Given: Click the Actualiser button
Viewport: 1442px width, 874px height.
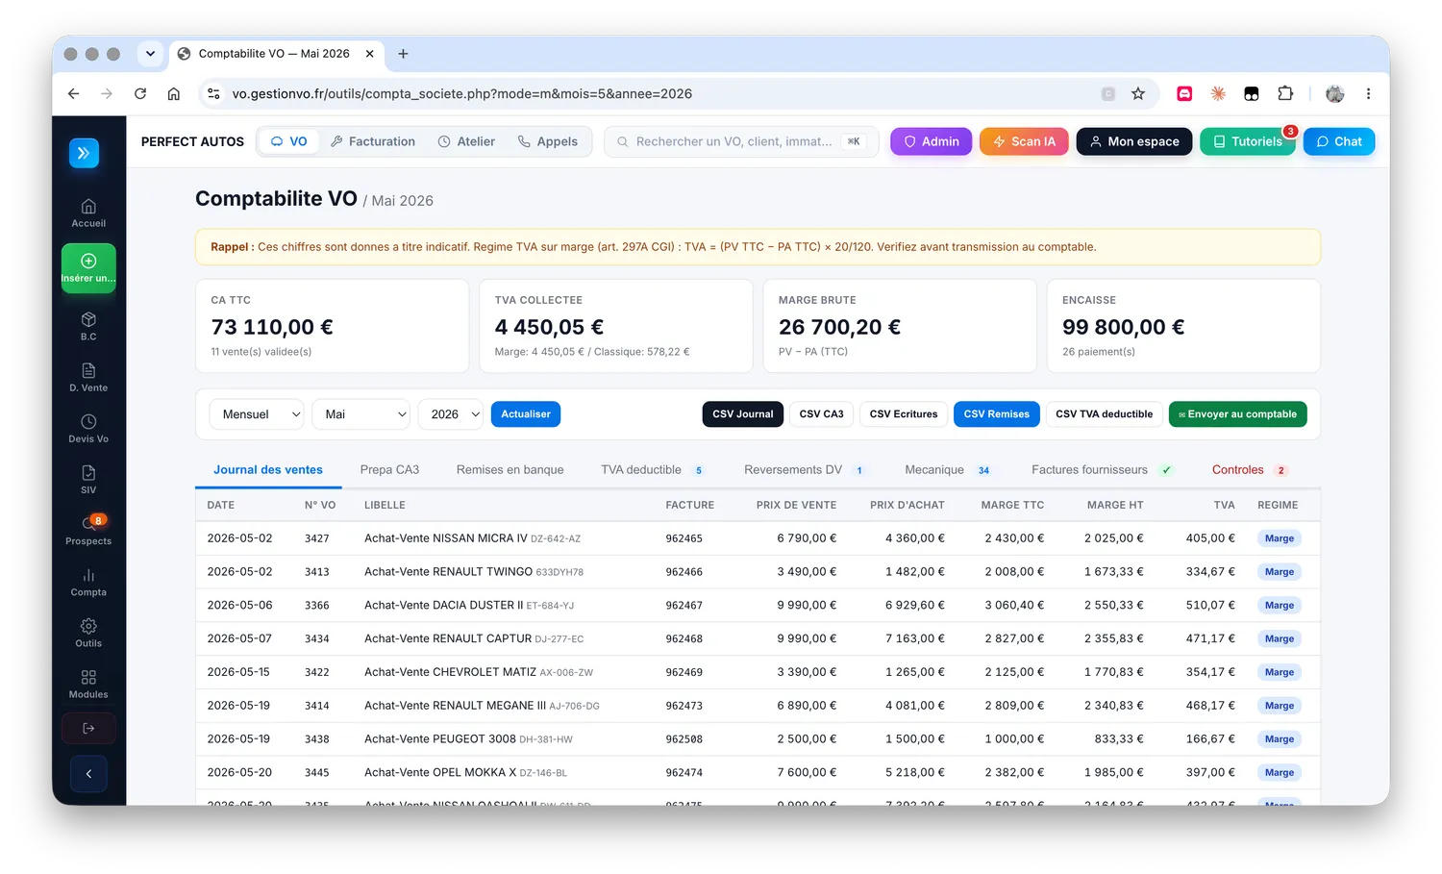Looking at the screenshot, I should (526, 414).
